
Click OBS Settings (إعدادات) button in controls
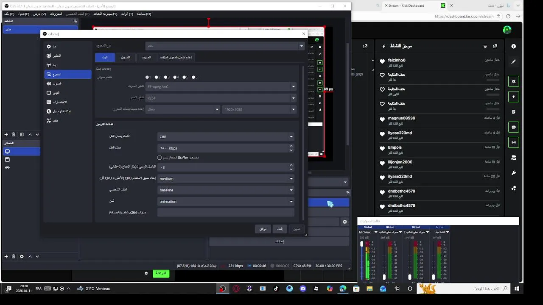[x=279, y=241]
